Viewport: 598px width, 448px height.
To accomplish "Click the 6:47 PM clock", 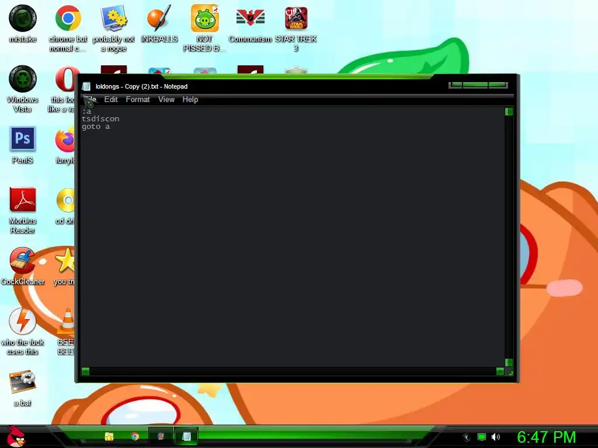I will (546, 437).
